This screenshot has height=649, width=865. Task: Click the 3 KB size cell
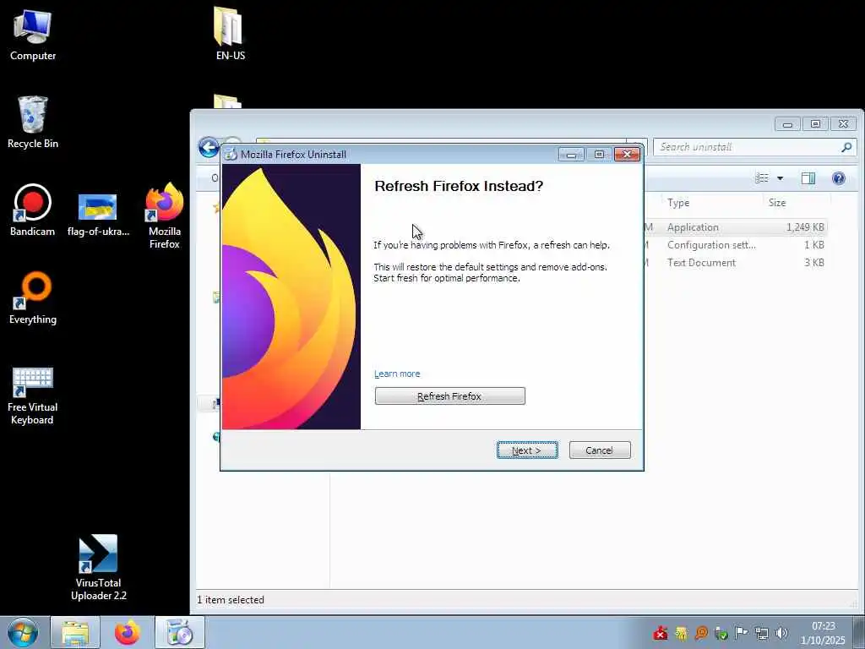coord(813,263)
